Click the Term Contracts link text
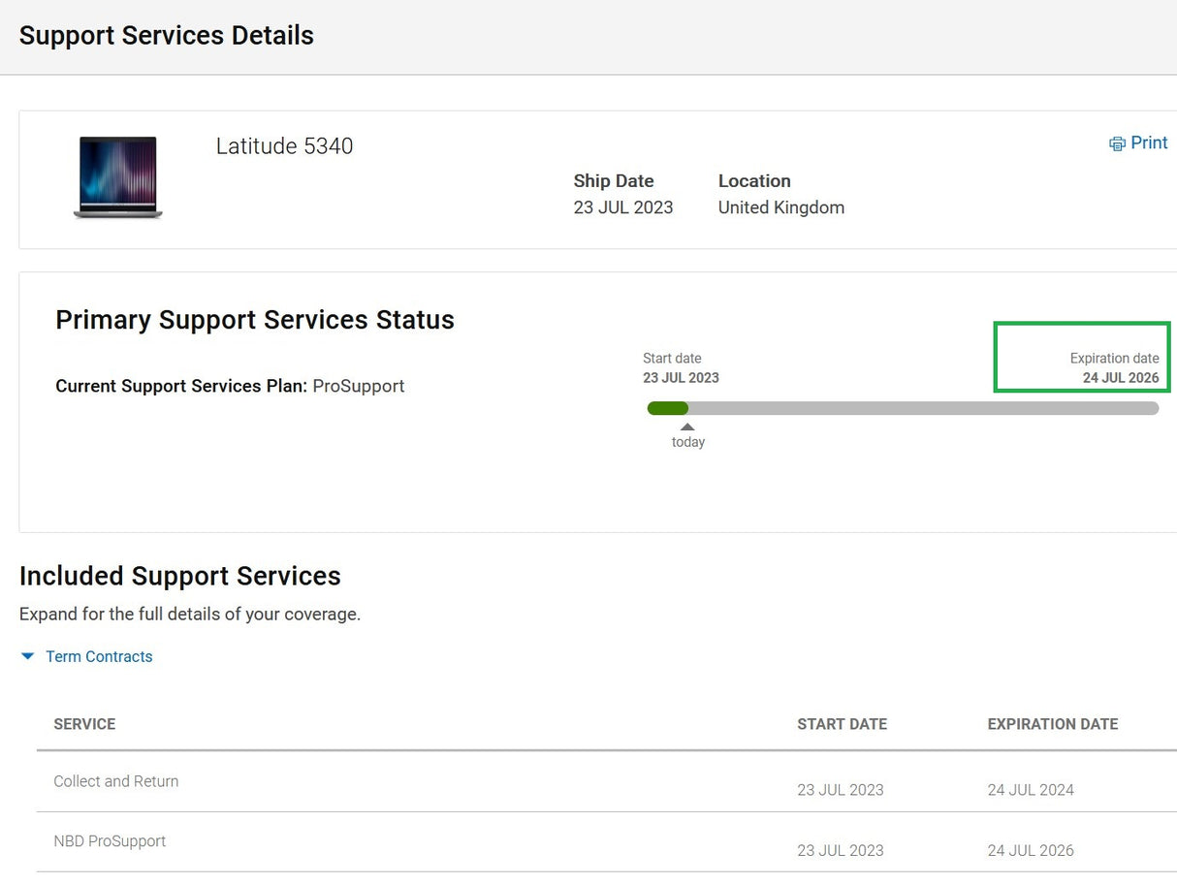 pos(99,656)
